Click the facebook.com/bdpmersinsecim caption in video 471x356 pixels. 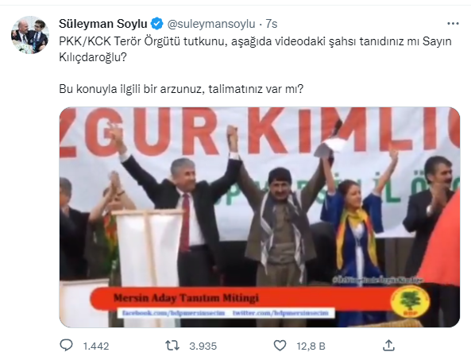[x=173, y=313]
